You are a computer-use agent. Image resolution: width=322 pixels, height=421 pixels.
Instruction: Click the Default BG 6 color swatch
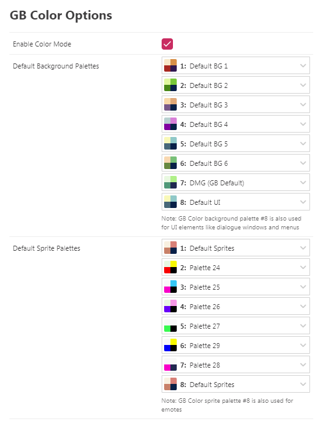click(x=170, y=163)
